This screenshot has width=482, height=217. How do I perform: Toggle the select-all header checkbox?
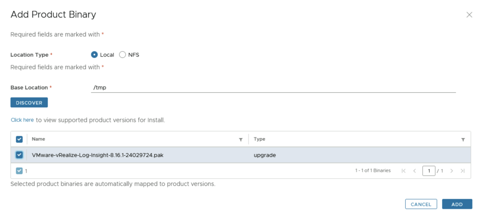(x=19, y=139)
